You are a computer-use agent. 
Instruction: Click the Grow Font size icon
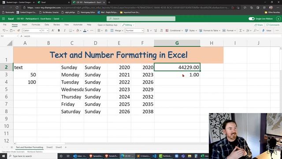click(53, 30)
